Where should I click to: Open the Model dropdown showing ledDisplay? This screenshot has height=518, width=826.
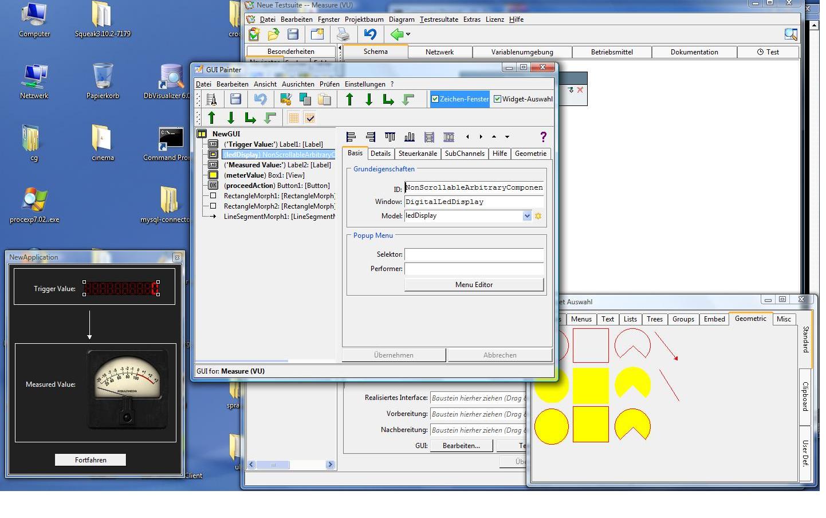[x=527, y=216]
